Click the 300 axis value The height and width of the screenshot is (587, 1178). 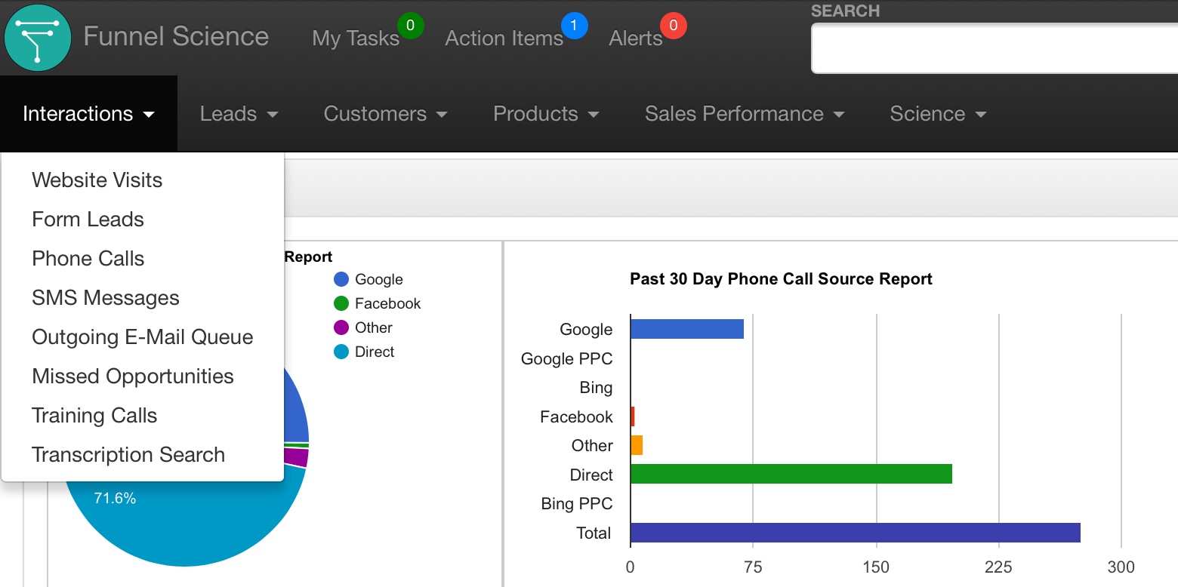point(1121,567)
